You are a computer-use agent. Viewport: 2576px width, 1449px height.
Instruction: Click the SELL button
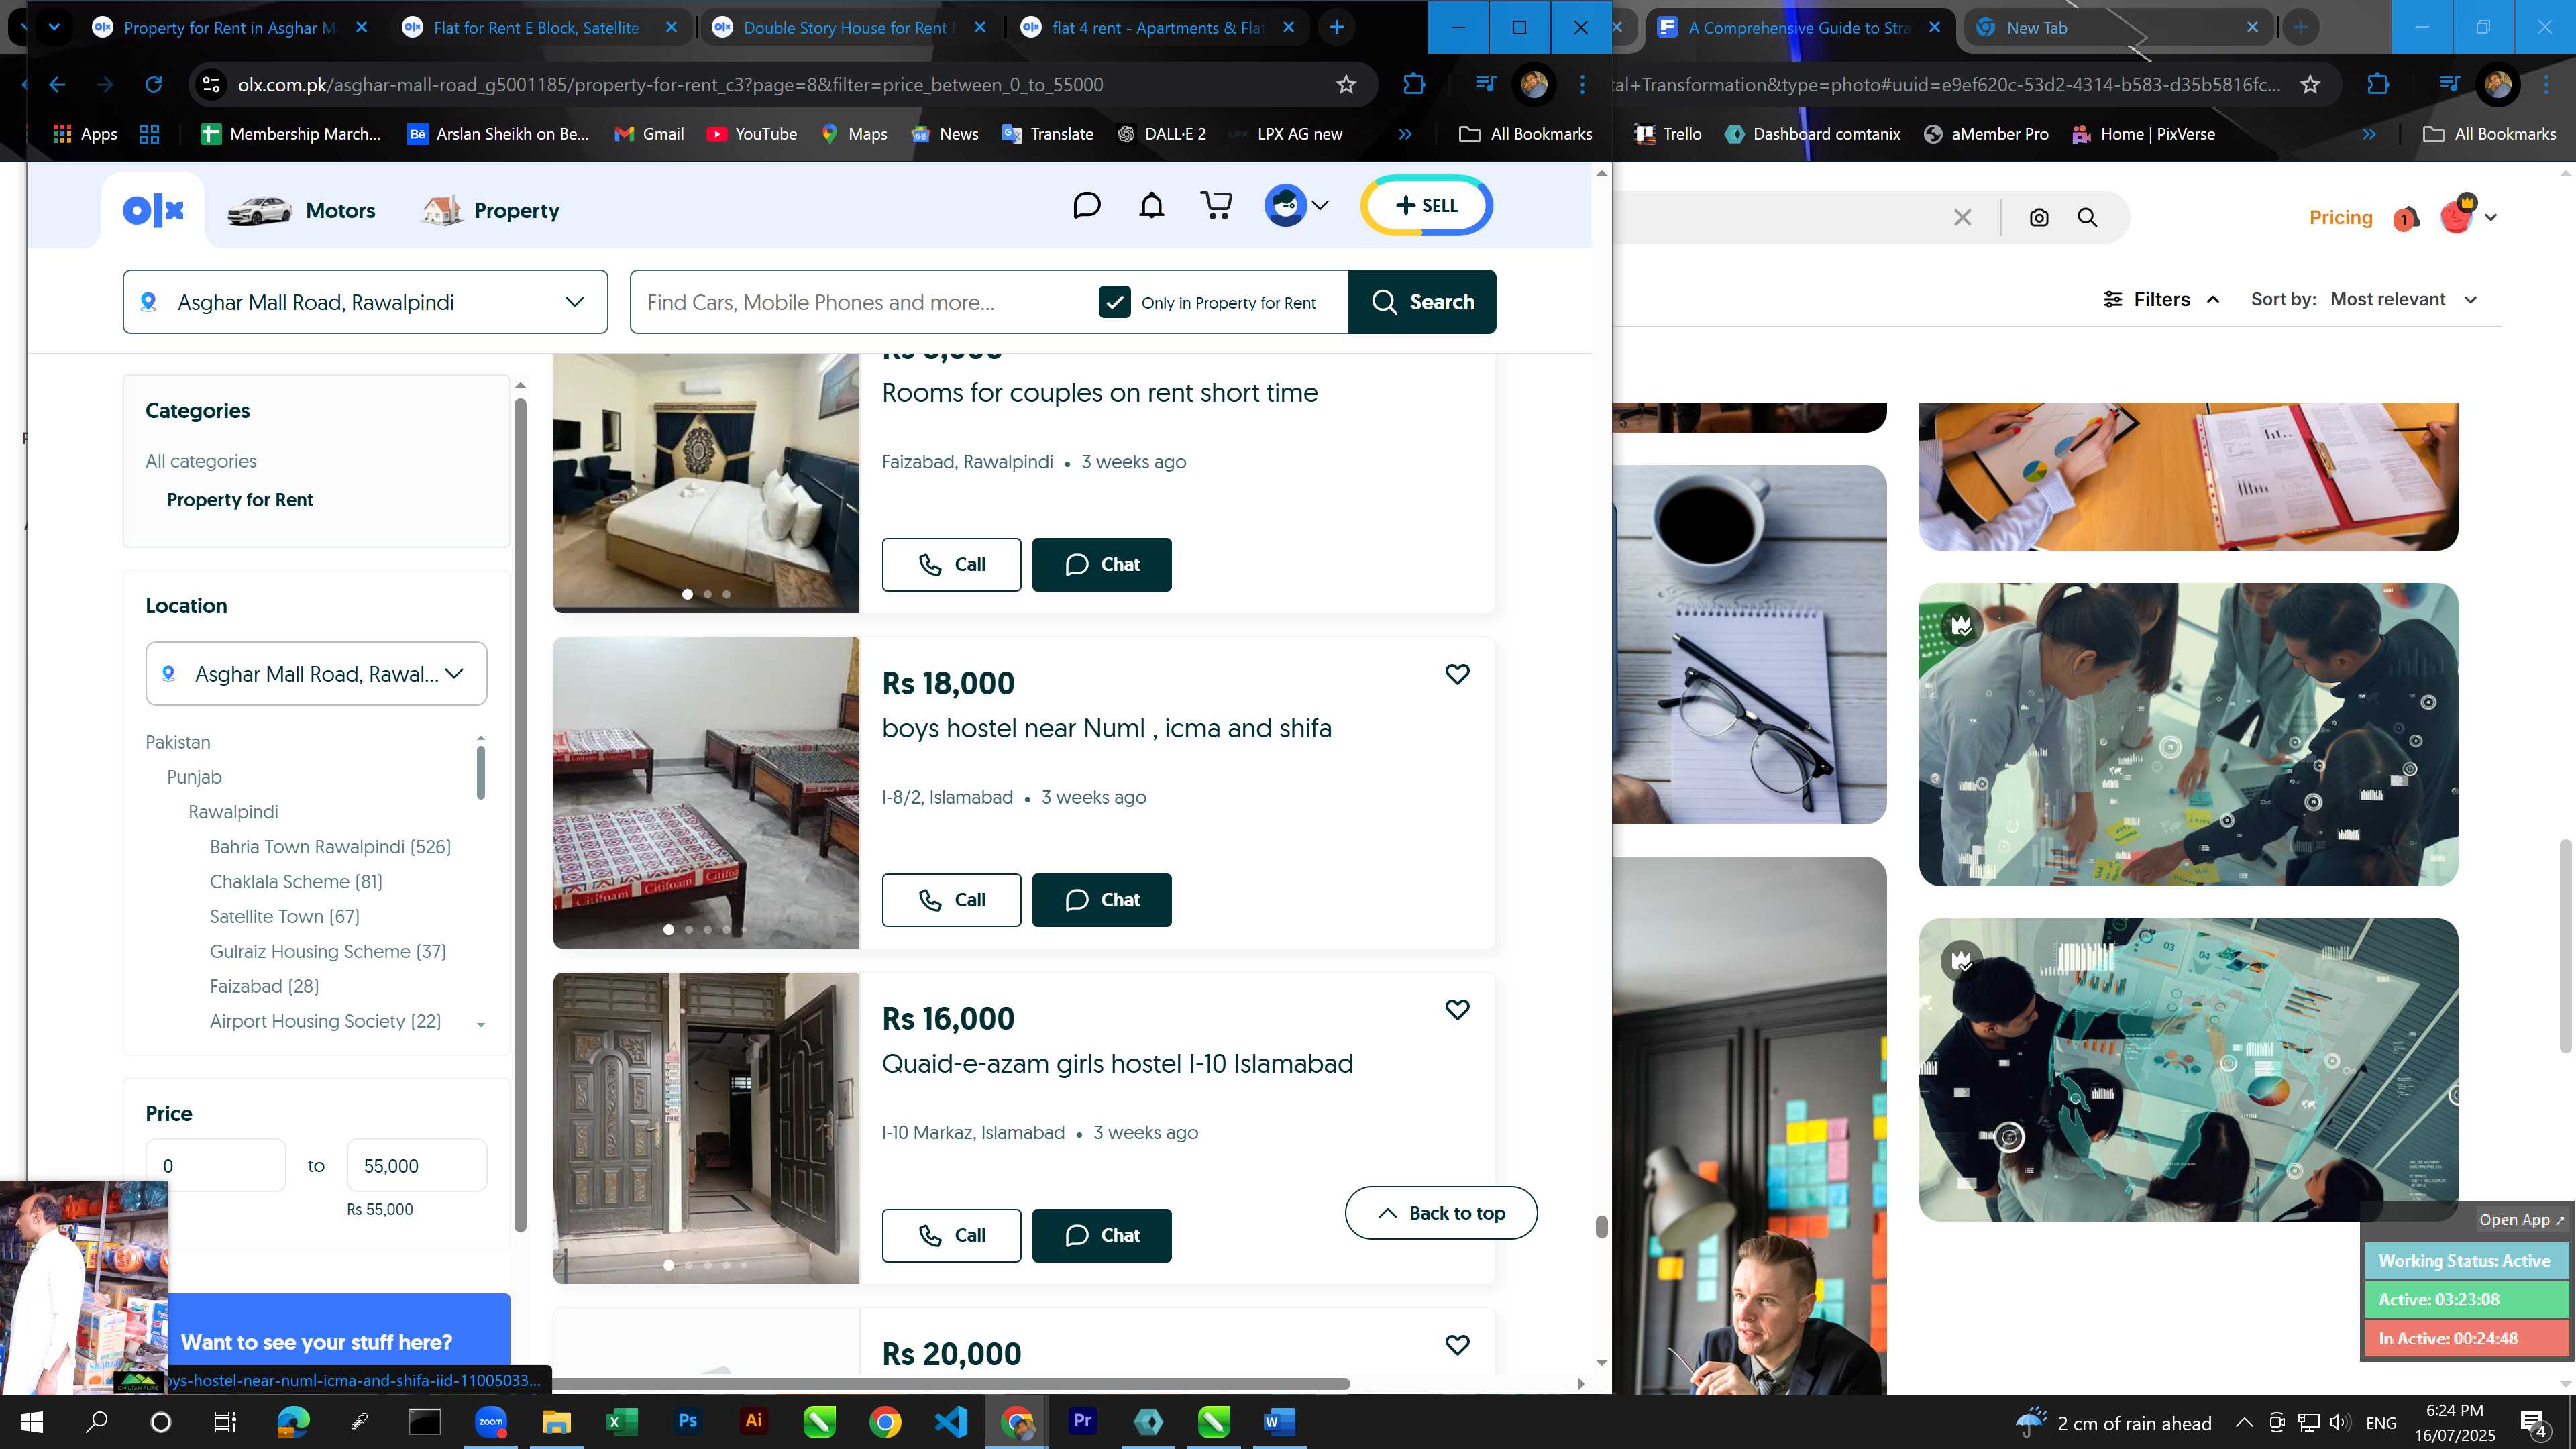tap(1427, 205)
